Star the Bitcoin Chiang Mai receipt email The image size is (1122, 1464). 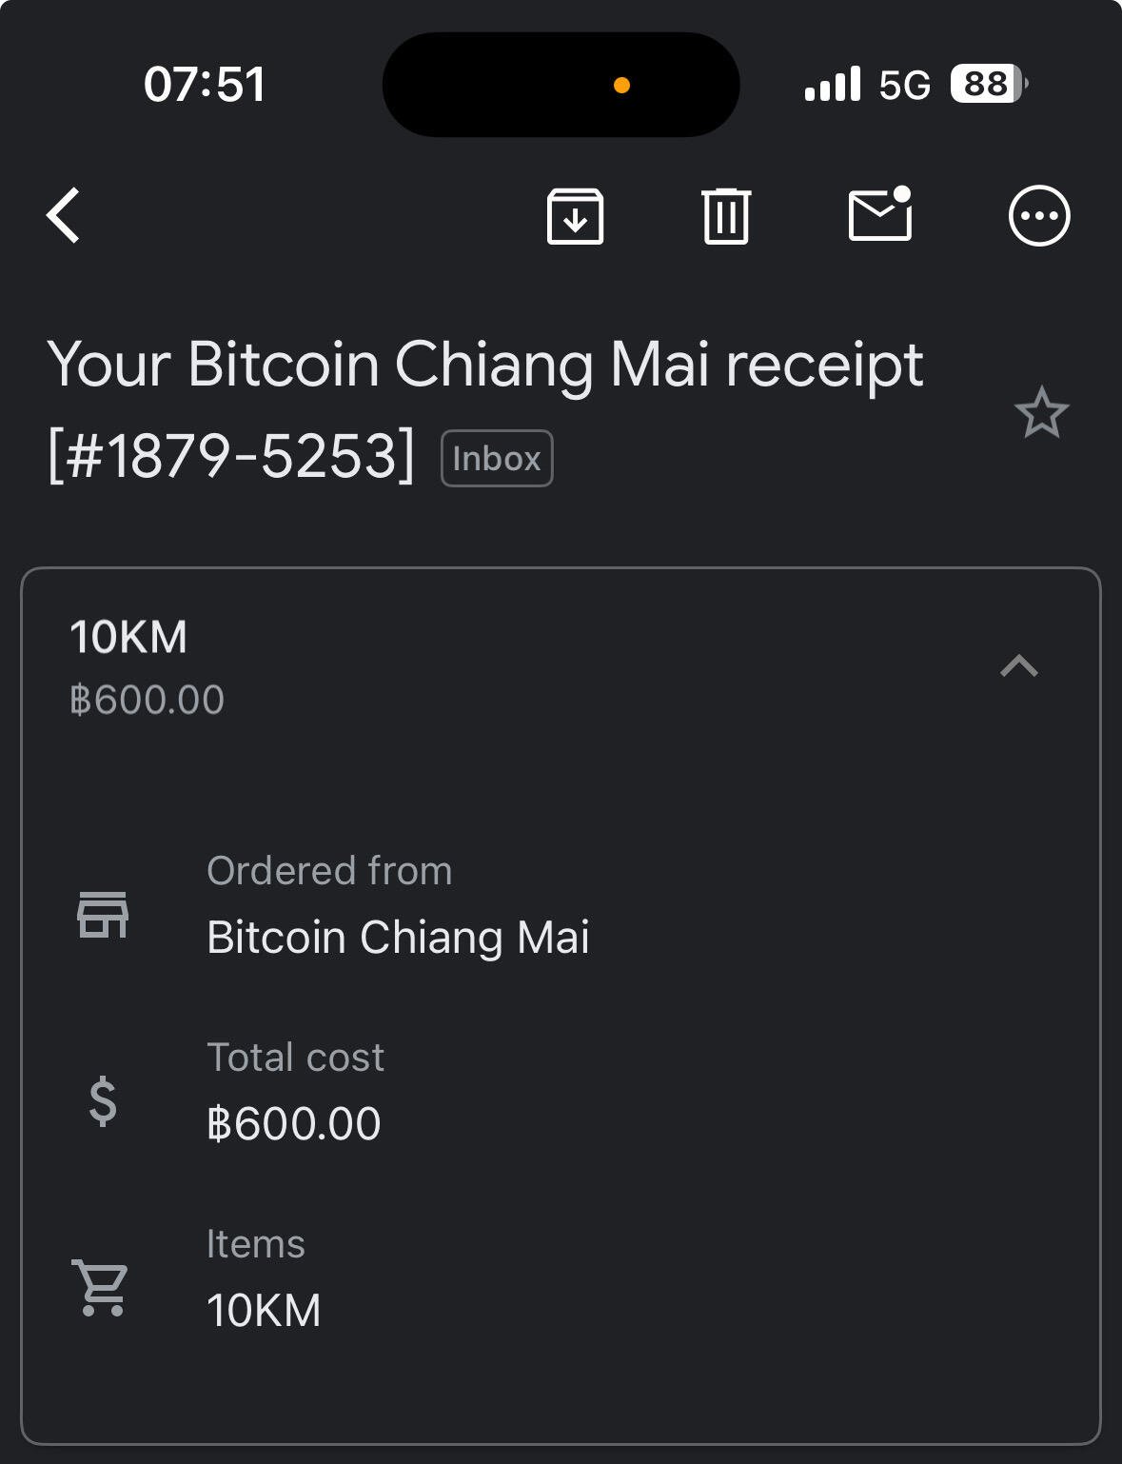[x=1041, y=412]
